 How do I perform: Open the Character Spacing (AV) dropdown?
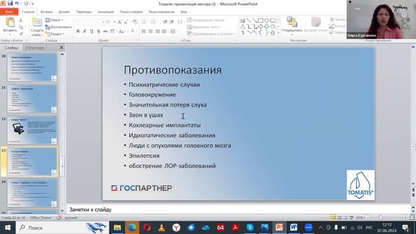pyautogui.click(x=112, y=31)
